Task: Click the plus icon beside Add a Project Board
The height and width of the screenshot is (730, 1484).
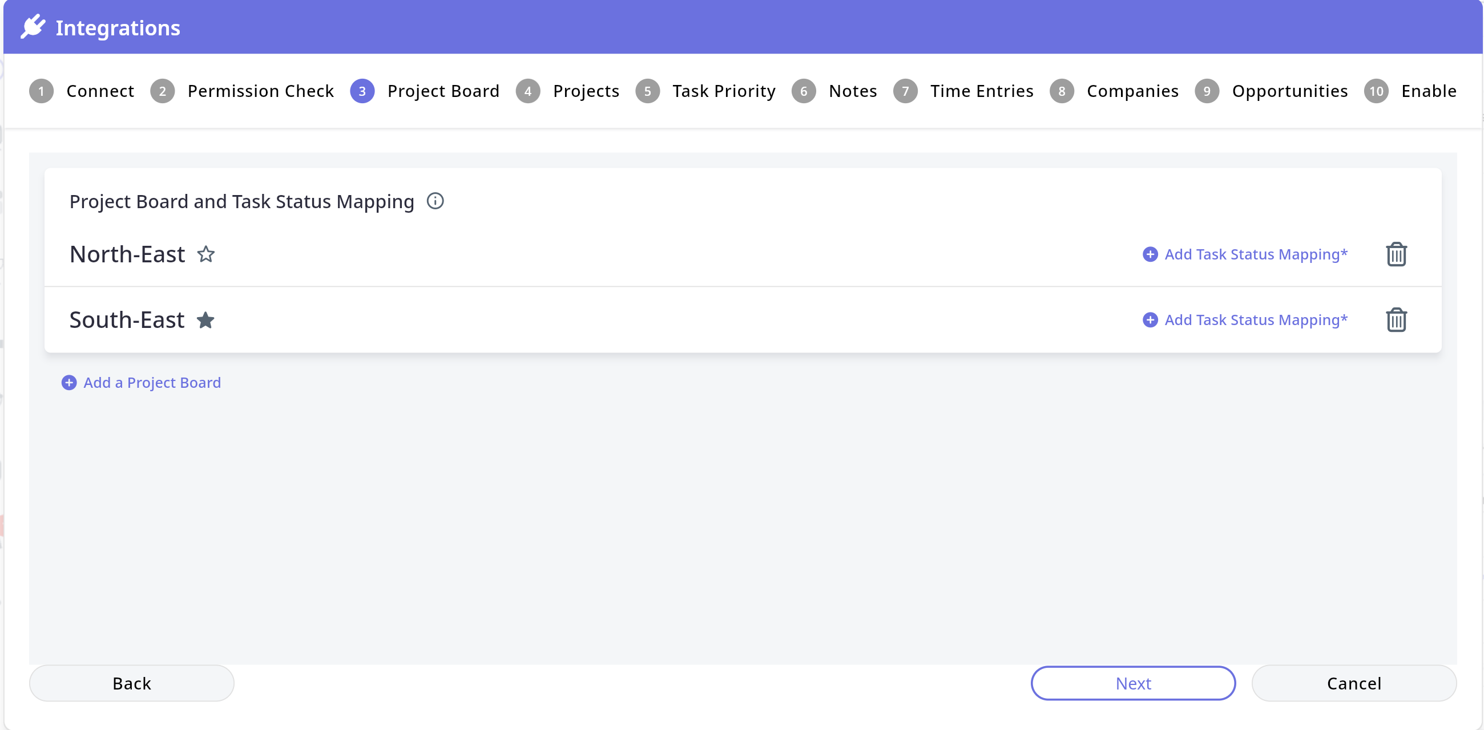Action: pos(69,383)
